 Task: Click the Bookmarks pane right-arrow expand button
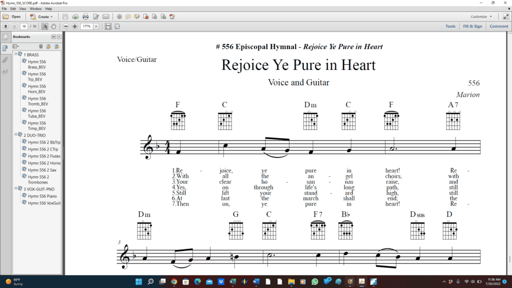tap(59, 37)
